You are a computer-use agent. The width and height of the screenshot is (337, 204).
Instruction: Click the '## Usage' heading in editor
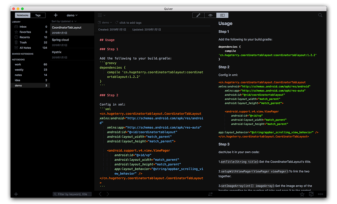coord(107,40)
